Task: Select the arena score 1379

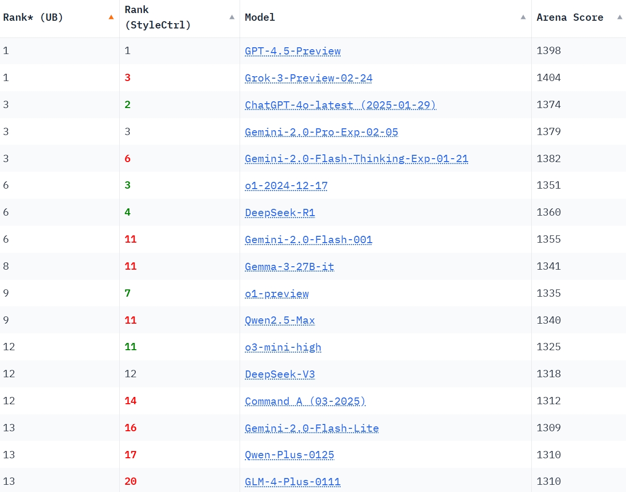Action: coord(549,132)
